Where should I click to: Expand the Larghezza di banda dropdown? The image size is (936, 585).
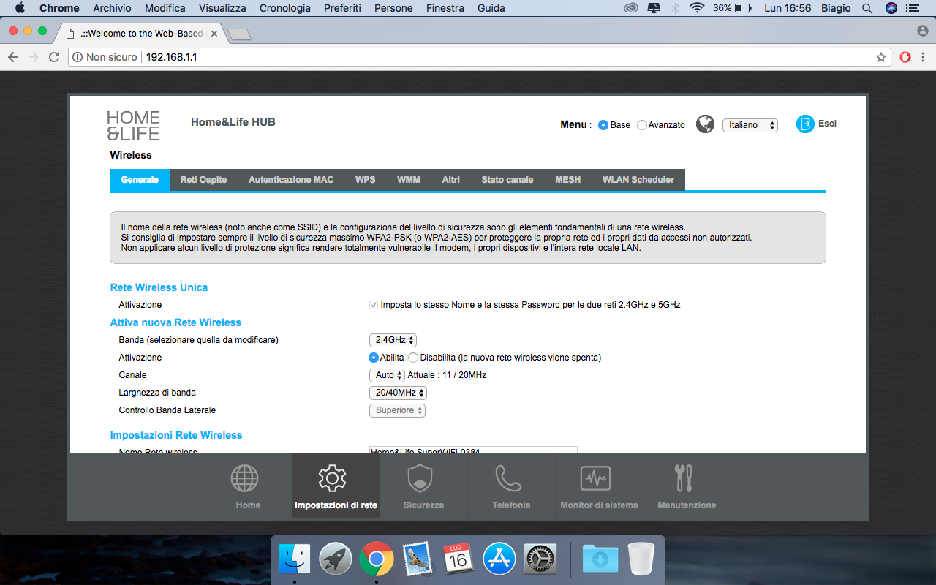(x=398, y=393)
